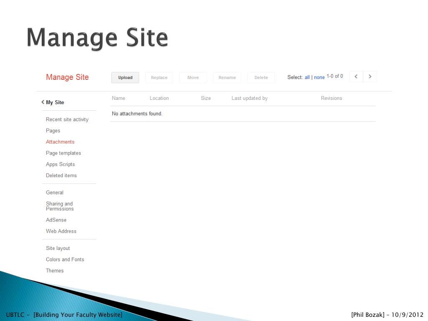Click the previous page arrow icon

[356, 77]
